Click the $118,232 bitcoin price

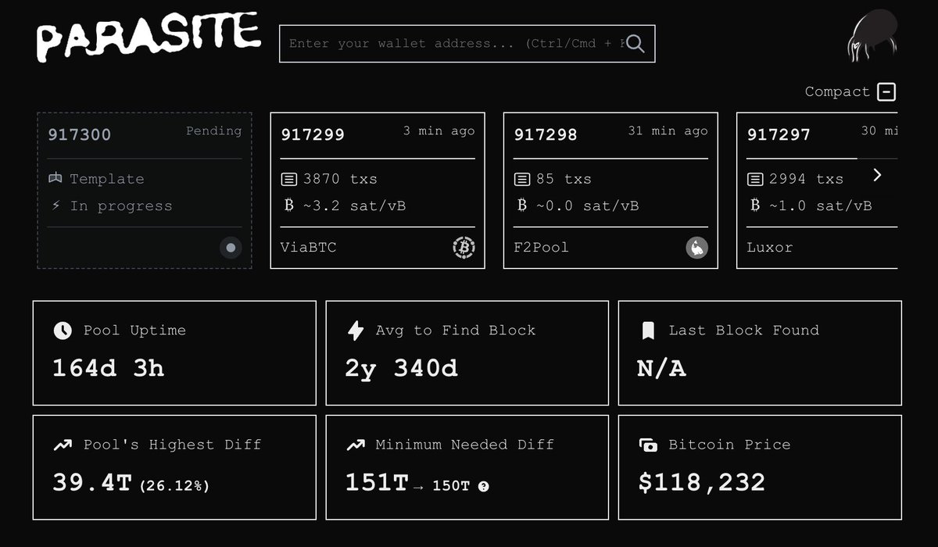pyautogui.click(x=702, y=482)
